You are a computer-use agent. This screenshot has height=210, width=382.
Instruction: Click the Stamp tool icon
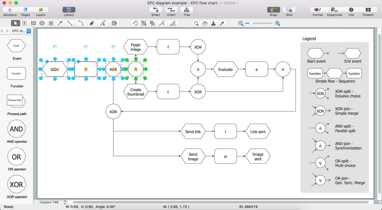tap(213, 23)
